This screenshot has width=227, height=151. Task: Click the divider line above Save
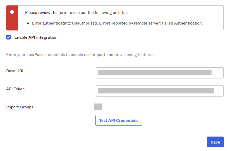coord(115,132)
